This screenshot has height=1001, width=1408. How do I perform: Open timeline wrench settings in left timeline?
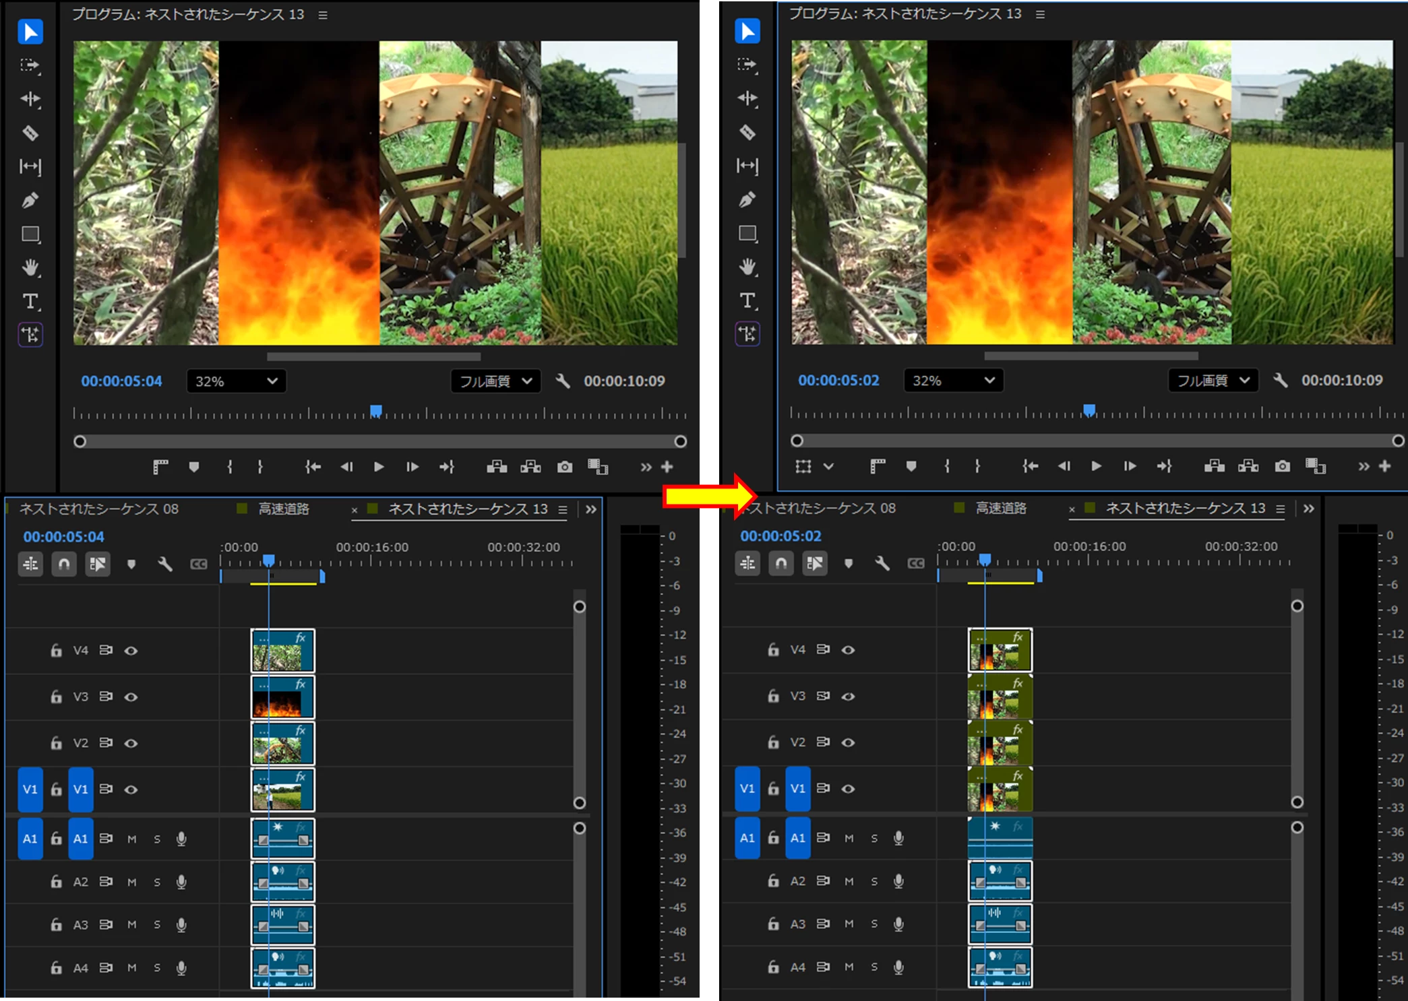coord(165,564)
